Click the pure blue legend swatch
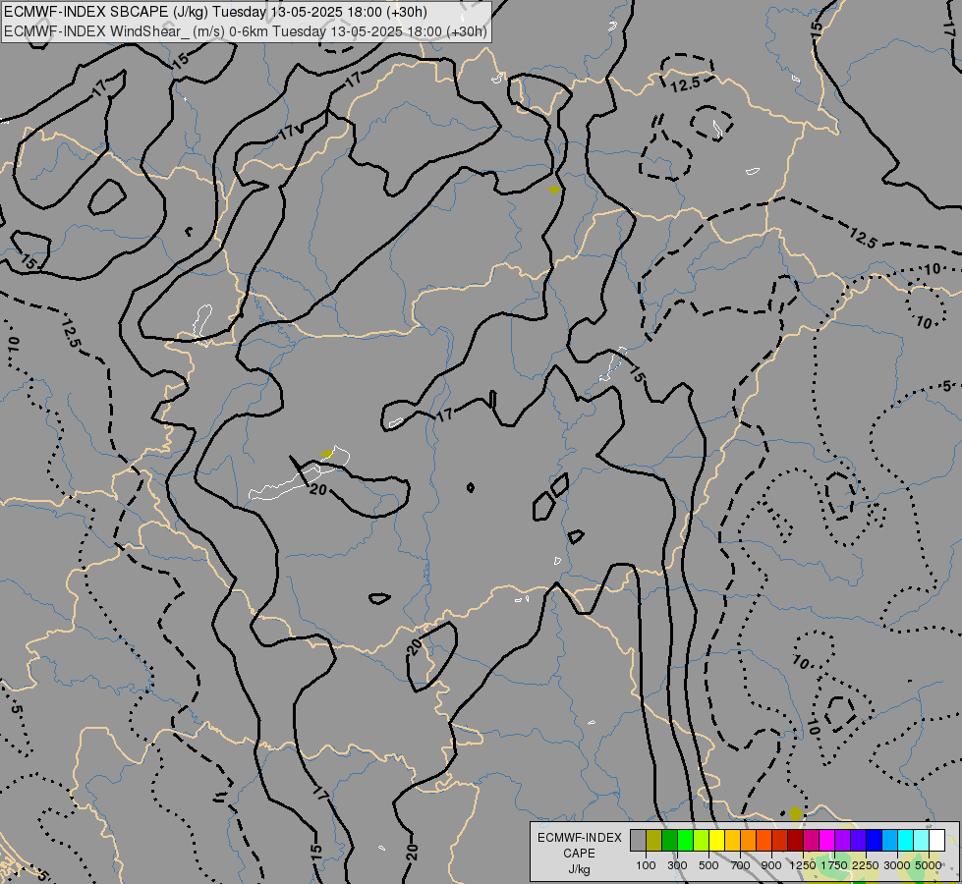The width and height of the screenshot is (962, 884). pyautogui.click(x=875, y=840)
